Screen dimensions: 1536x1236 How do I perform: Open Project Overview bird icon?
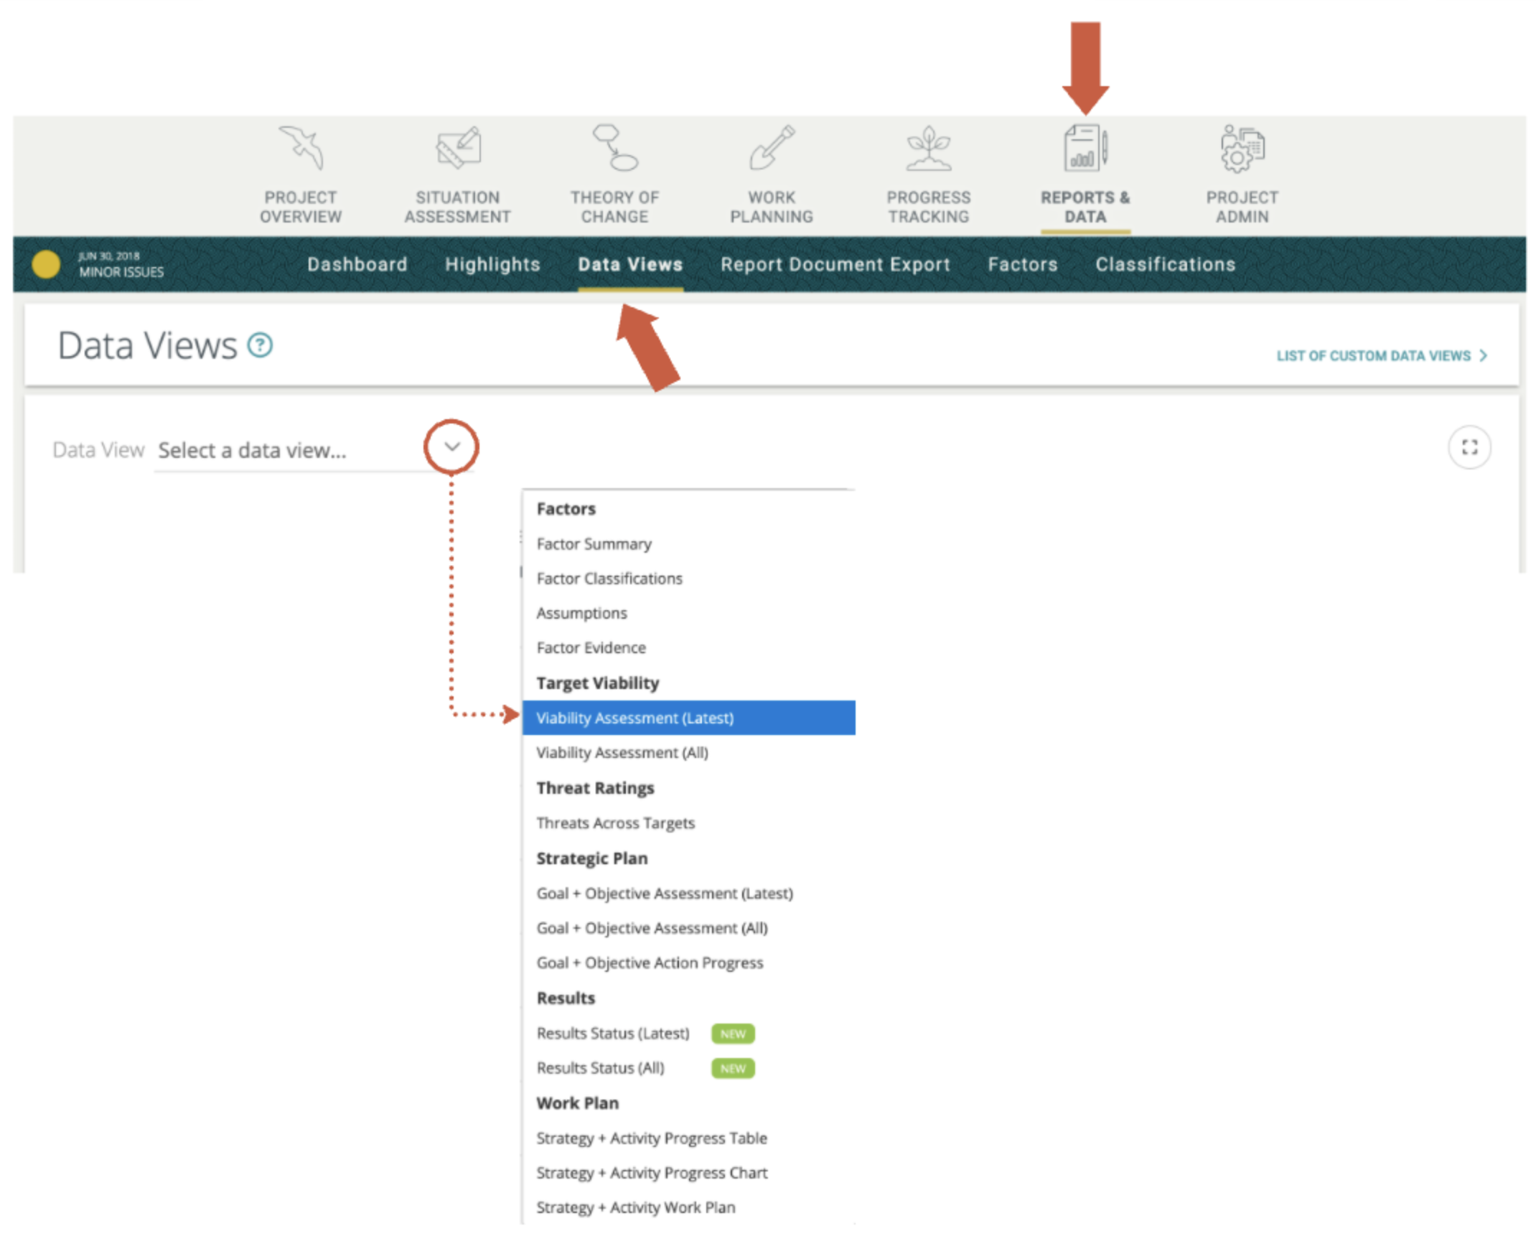301,149
